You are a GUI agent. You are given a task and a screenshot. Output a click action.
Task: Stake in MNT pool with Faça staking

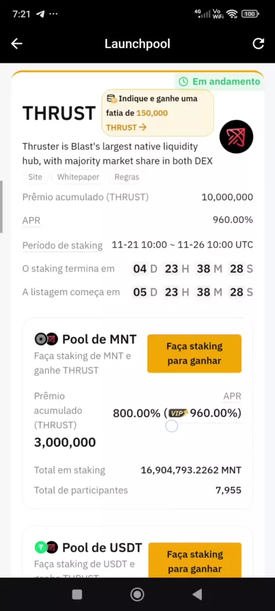pos(194,354)
